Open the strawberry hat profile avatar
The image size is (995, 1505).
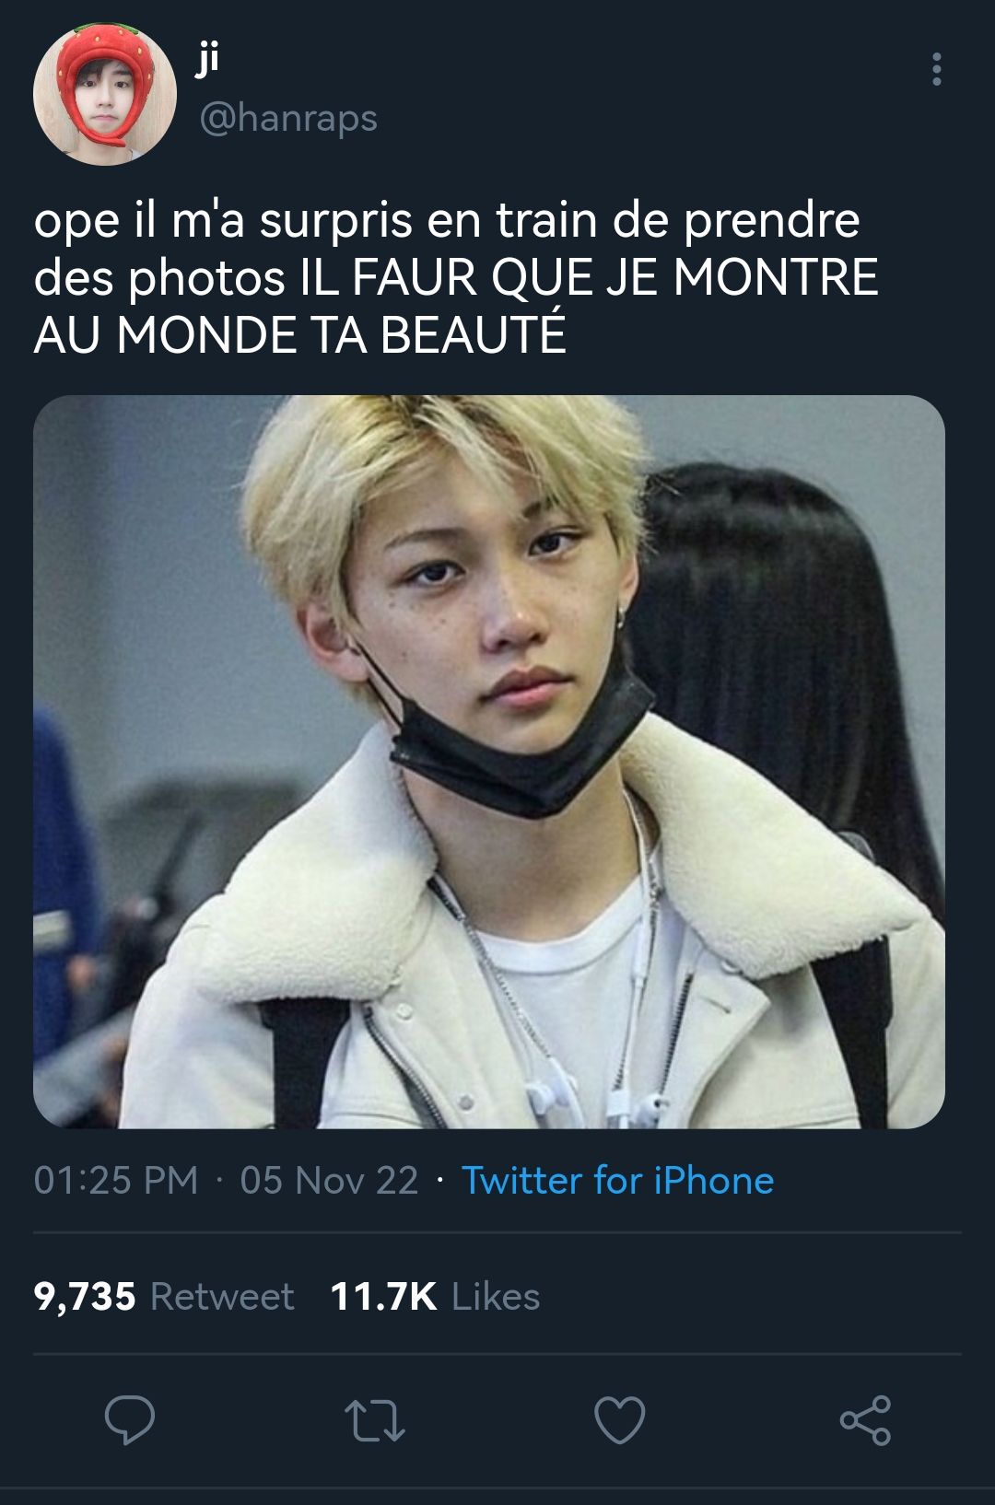(105, 94)
